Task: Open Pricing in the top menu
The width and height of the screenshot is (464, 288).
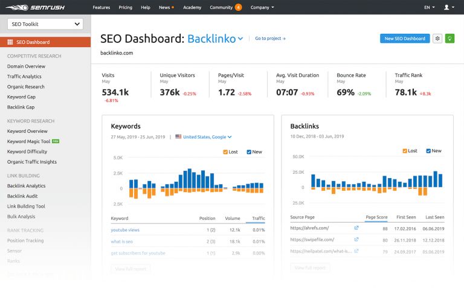Action: click(125, 7)
